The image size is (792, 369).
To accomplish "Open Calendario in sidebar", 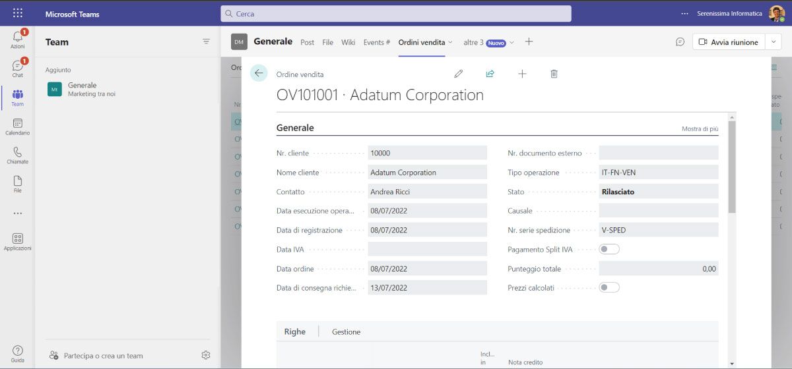I will 18,127.
